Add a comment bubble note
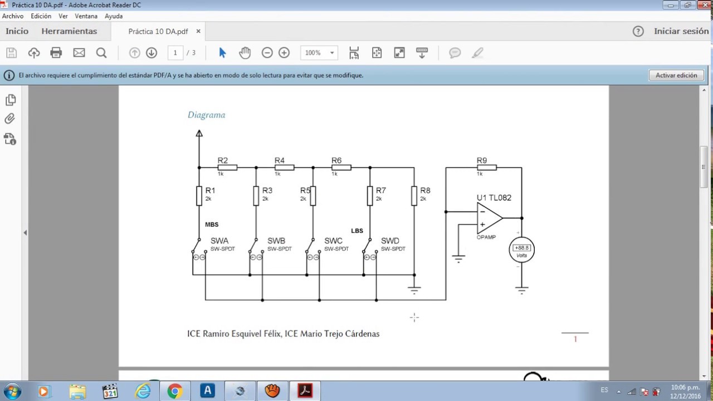This screenshot has width=713, height=401. (x=455, y=53)
